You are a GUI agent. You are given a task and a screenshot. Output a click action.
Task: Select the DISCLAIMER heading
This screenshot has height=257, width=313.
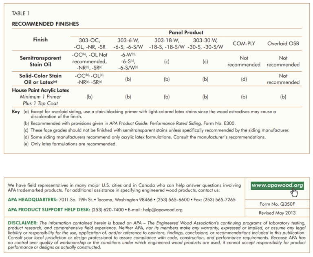point(23,223)
